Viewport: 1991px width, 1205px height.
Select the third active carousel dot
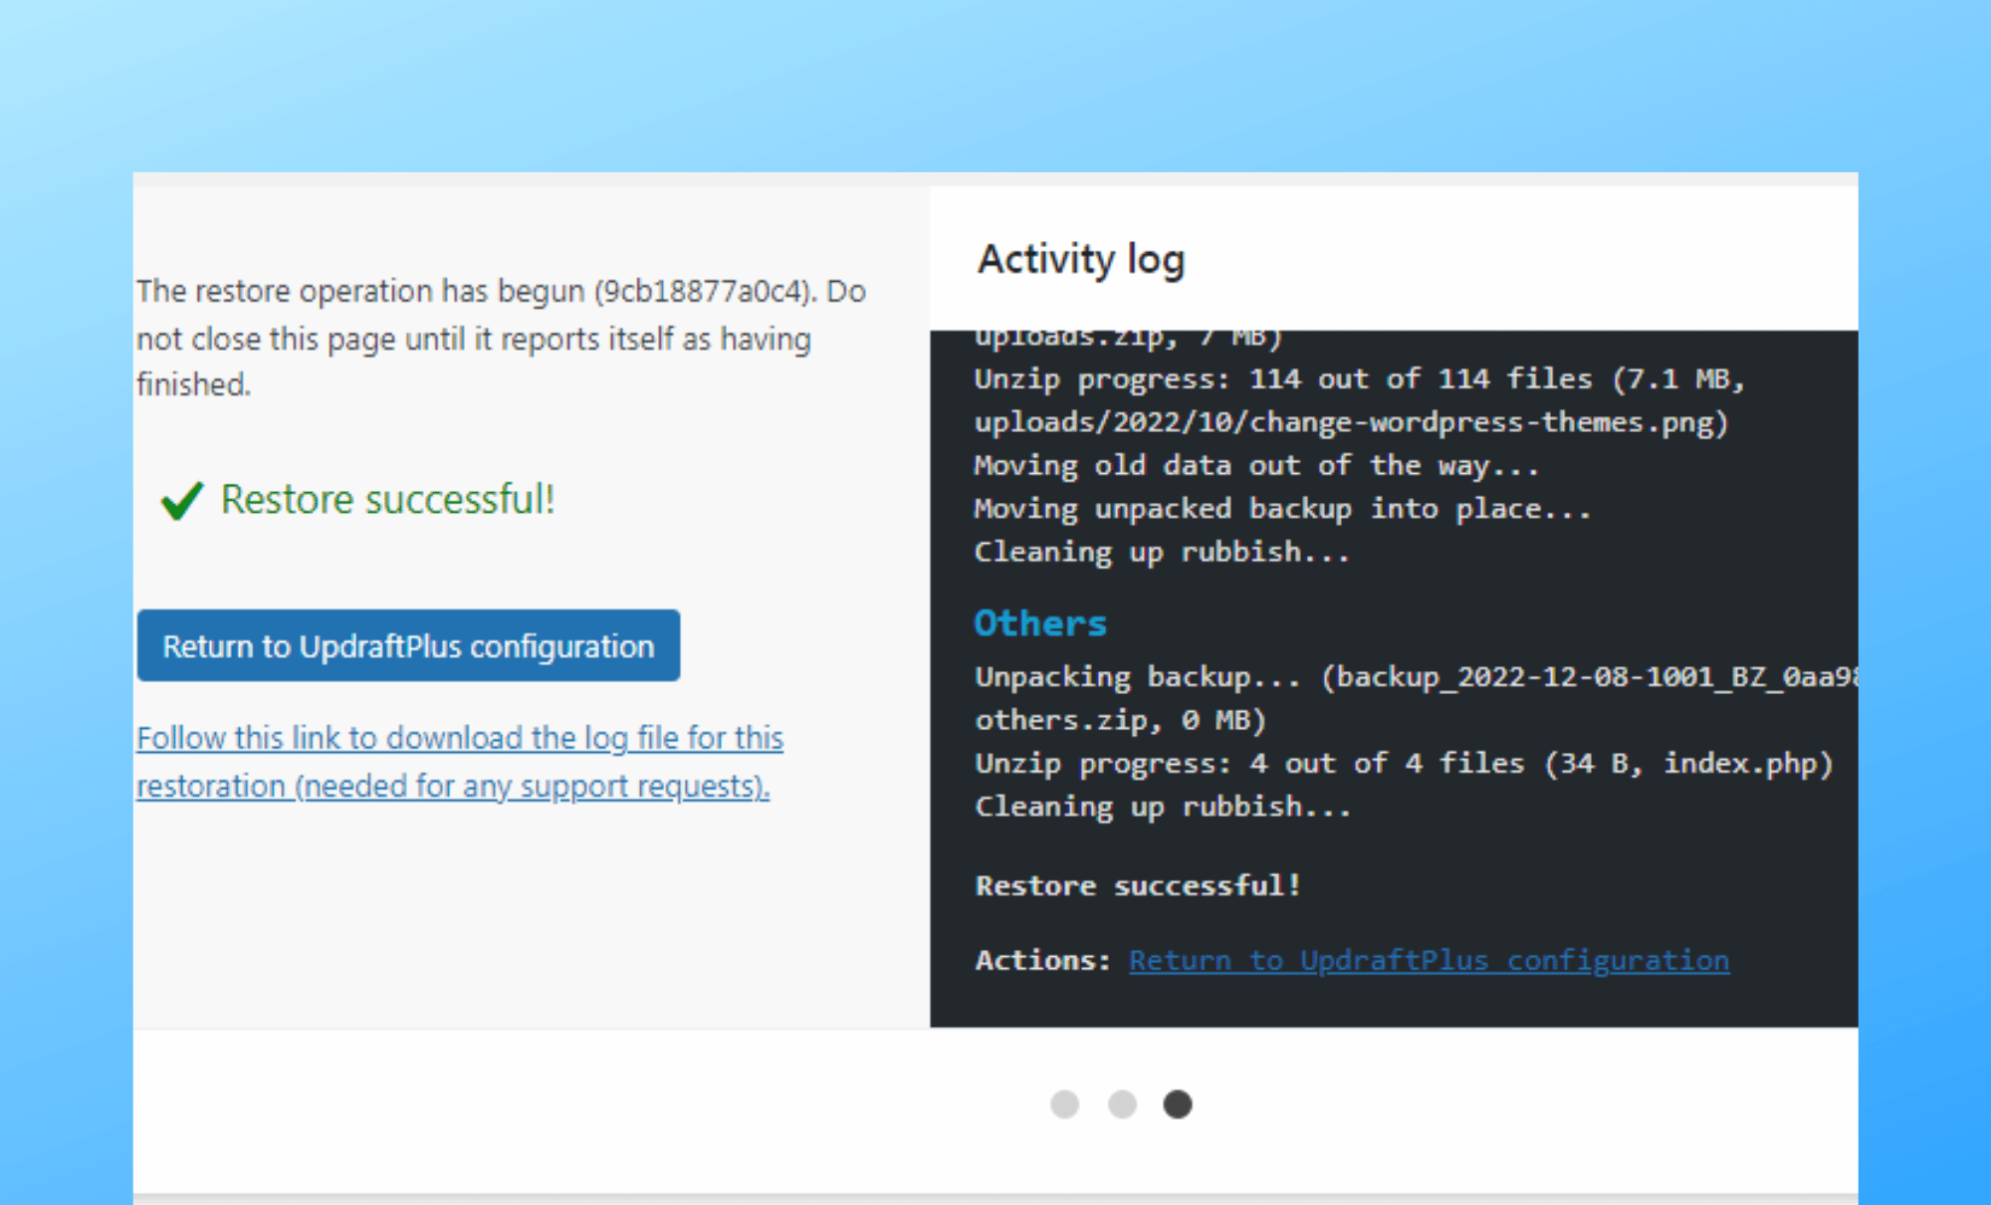[1178, 1104]
